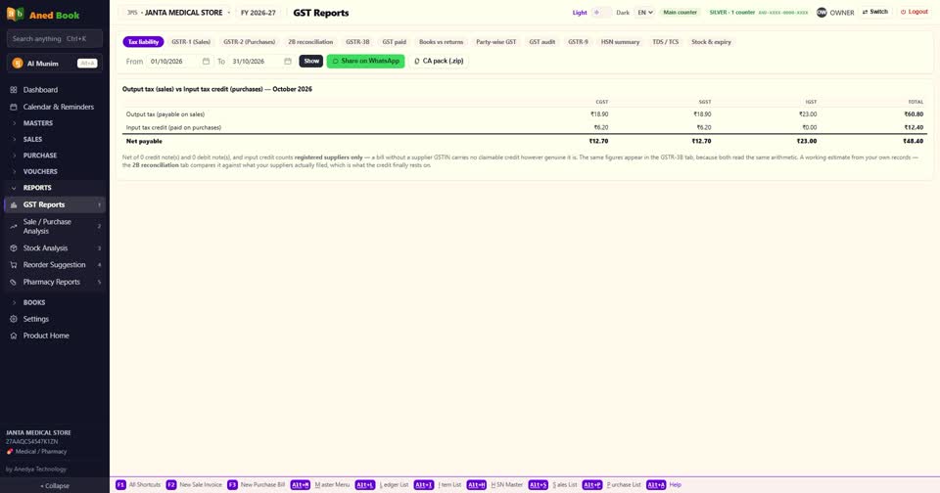
Task: Click the Stock Analysis box icon
Action: 13,248
